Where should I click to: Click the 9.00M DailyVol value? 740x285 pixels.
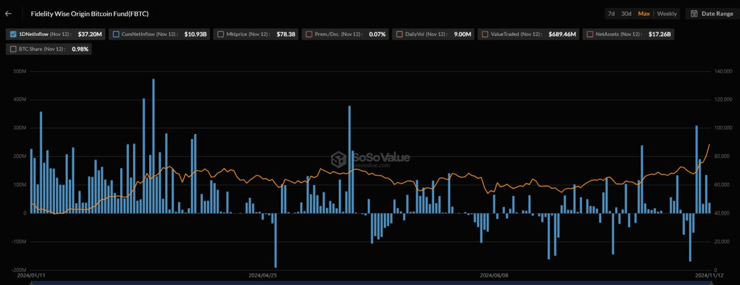462,35
